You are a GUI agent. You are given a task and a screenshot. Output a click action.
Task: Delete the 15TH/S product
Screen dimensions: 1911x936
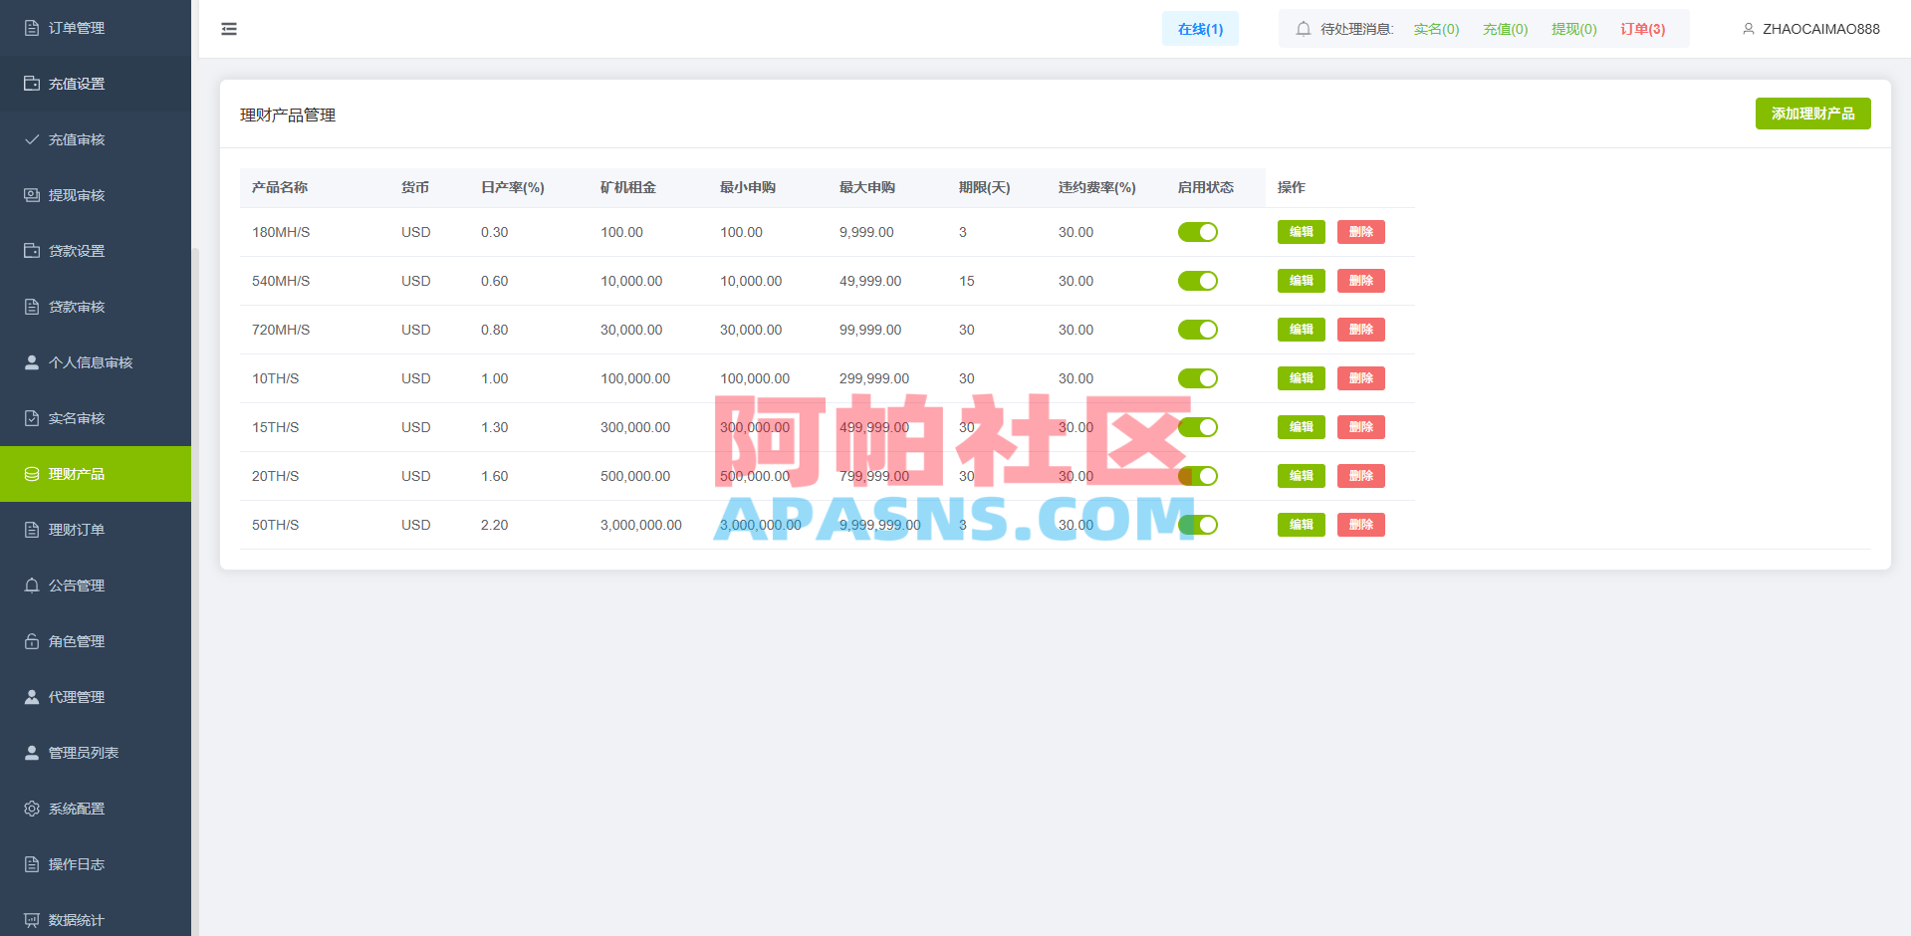pos(1360,427)
